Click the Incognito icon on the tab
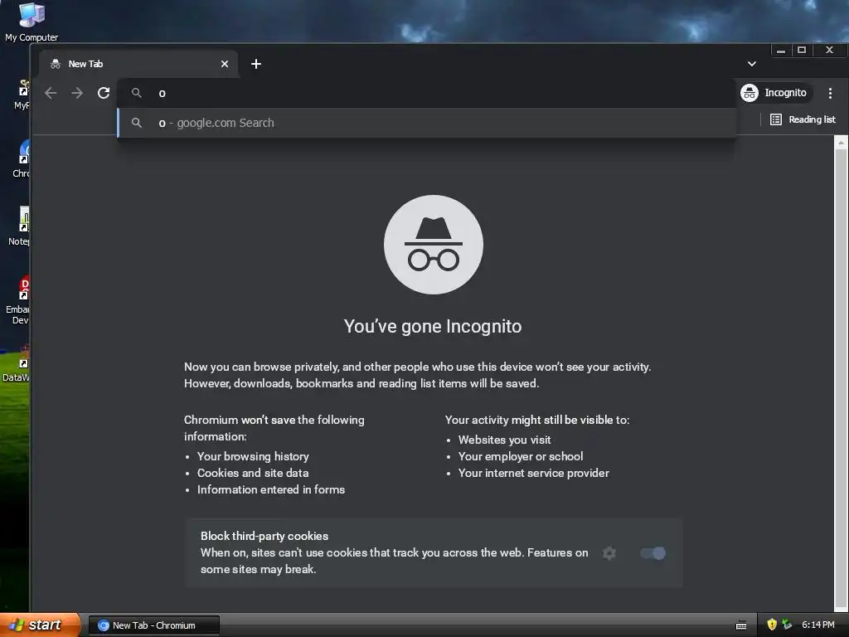Viewport: 849px width, 637px height. tap(56, 64)
